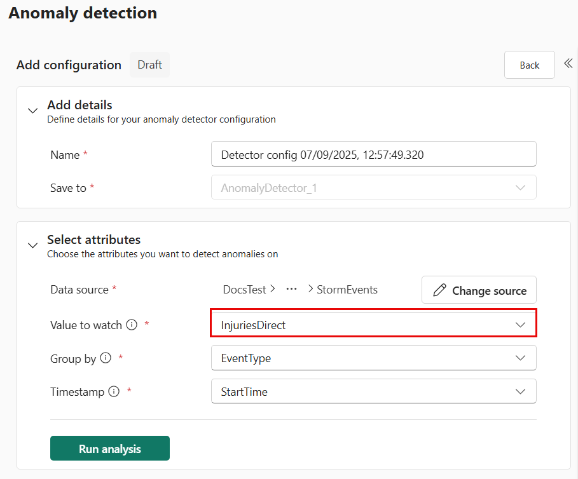The width and height of the screenshot is (578, 479).
Task: Click the chevron arrow on Group by field
Action: coord(520,358)
